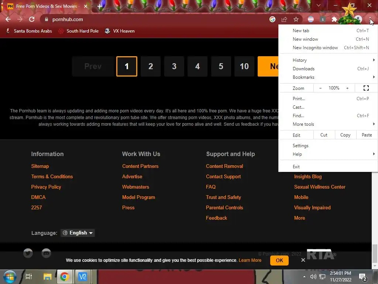Open the Santa Bombs Arabs bookmark
This screenshot has width=378, height=284.
[x=29, y=31]
